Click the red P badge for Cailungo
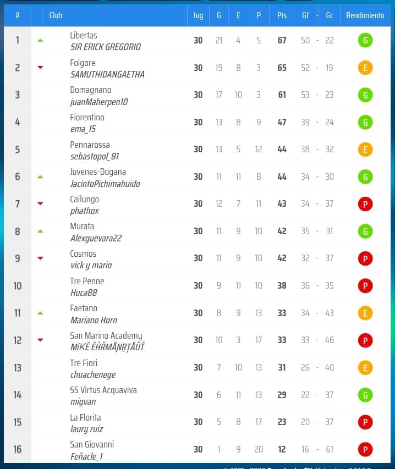This screenshot has width=395, height=469. pyautogui.click(x=365, y=204)
